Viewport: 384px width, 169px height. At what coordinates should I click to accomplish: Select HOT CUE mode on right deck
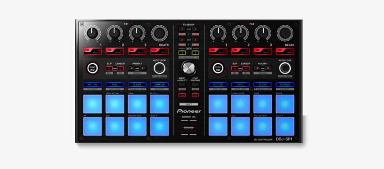click(x=218, y=84)
